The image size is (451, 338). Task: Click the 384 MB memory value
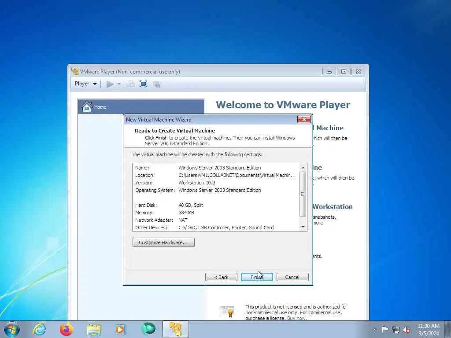[186, 213]
